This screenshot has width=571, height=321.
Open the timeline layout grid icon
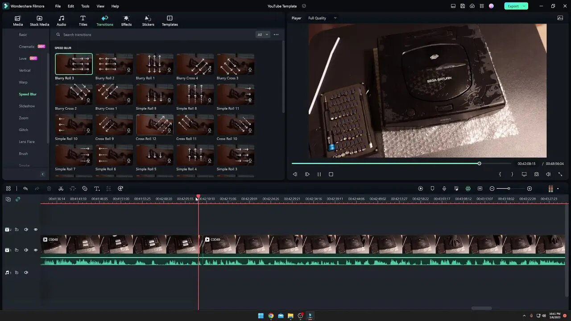click(x=8, y=189)
